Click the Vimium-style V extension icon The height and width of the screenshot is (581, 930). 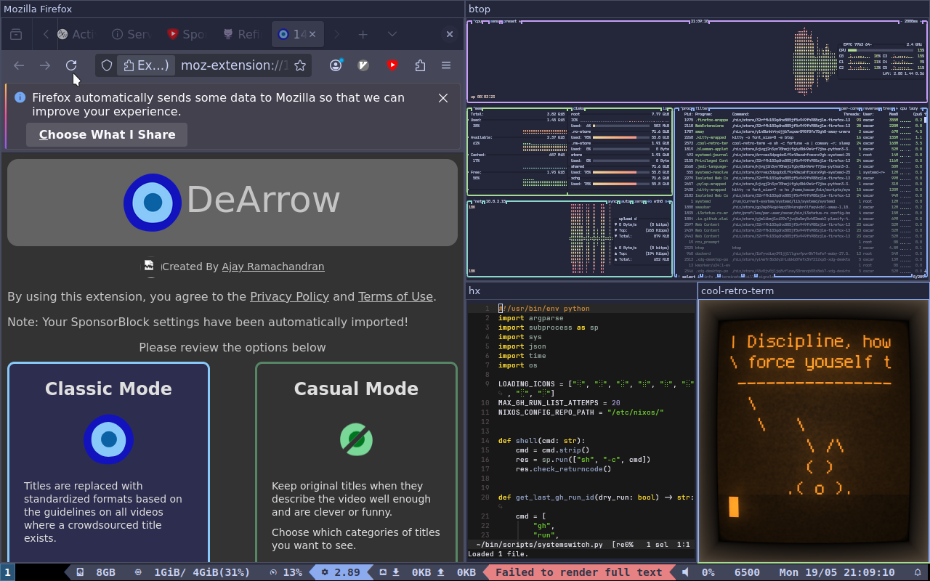pos(364,65)
